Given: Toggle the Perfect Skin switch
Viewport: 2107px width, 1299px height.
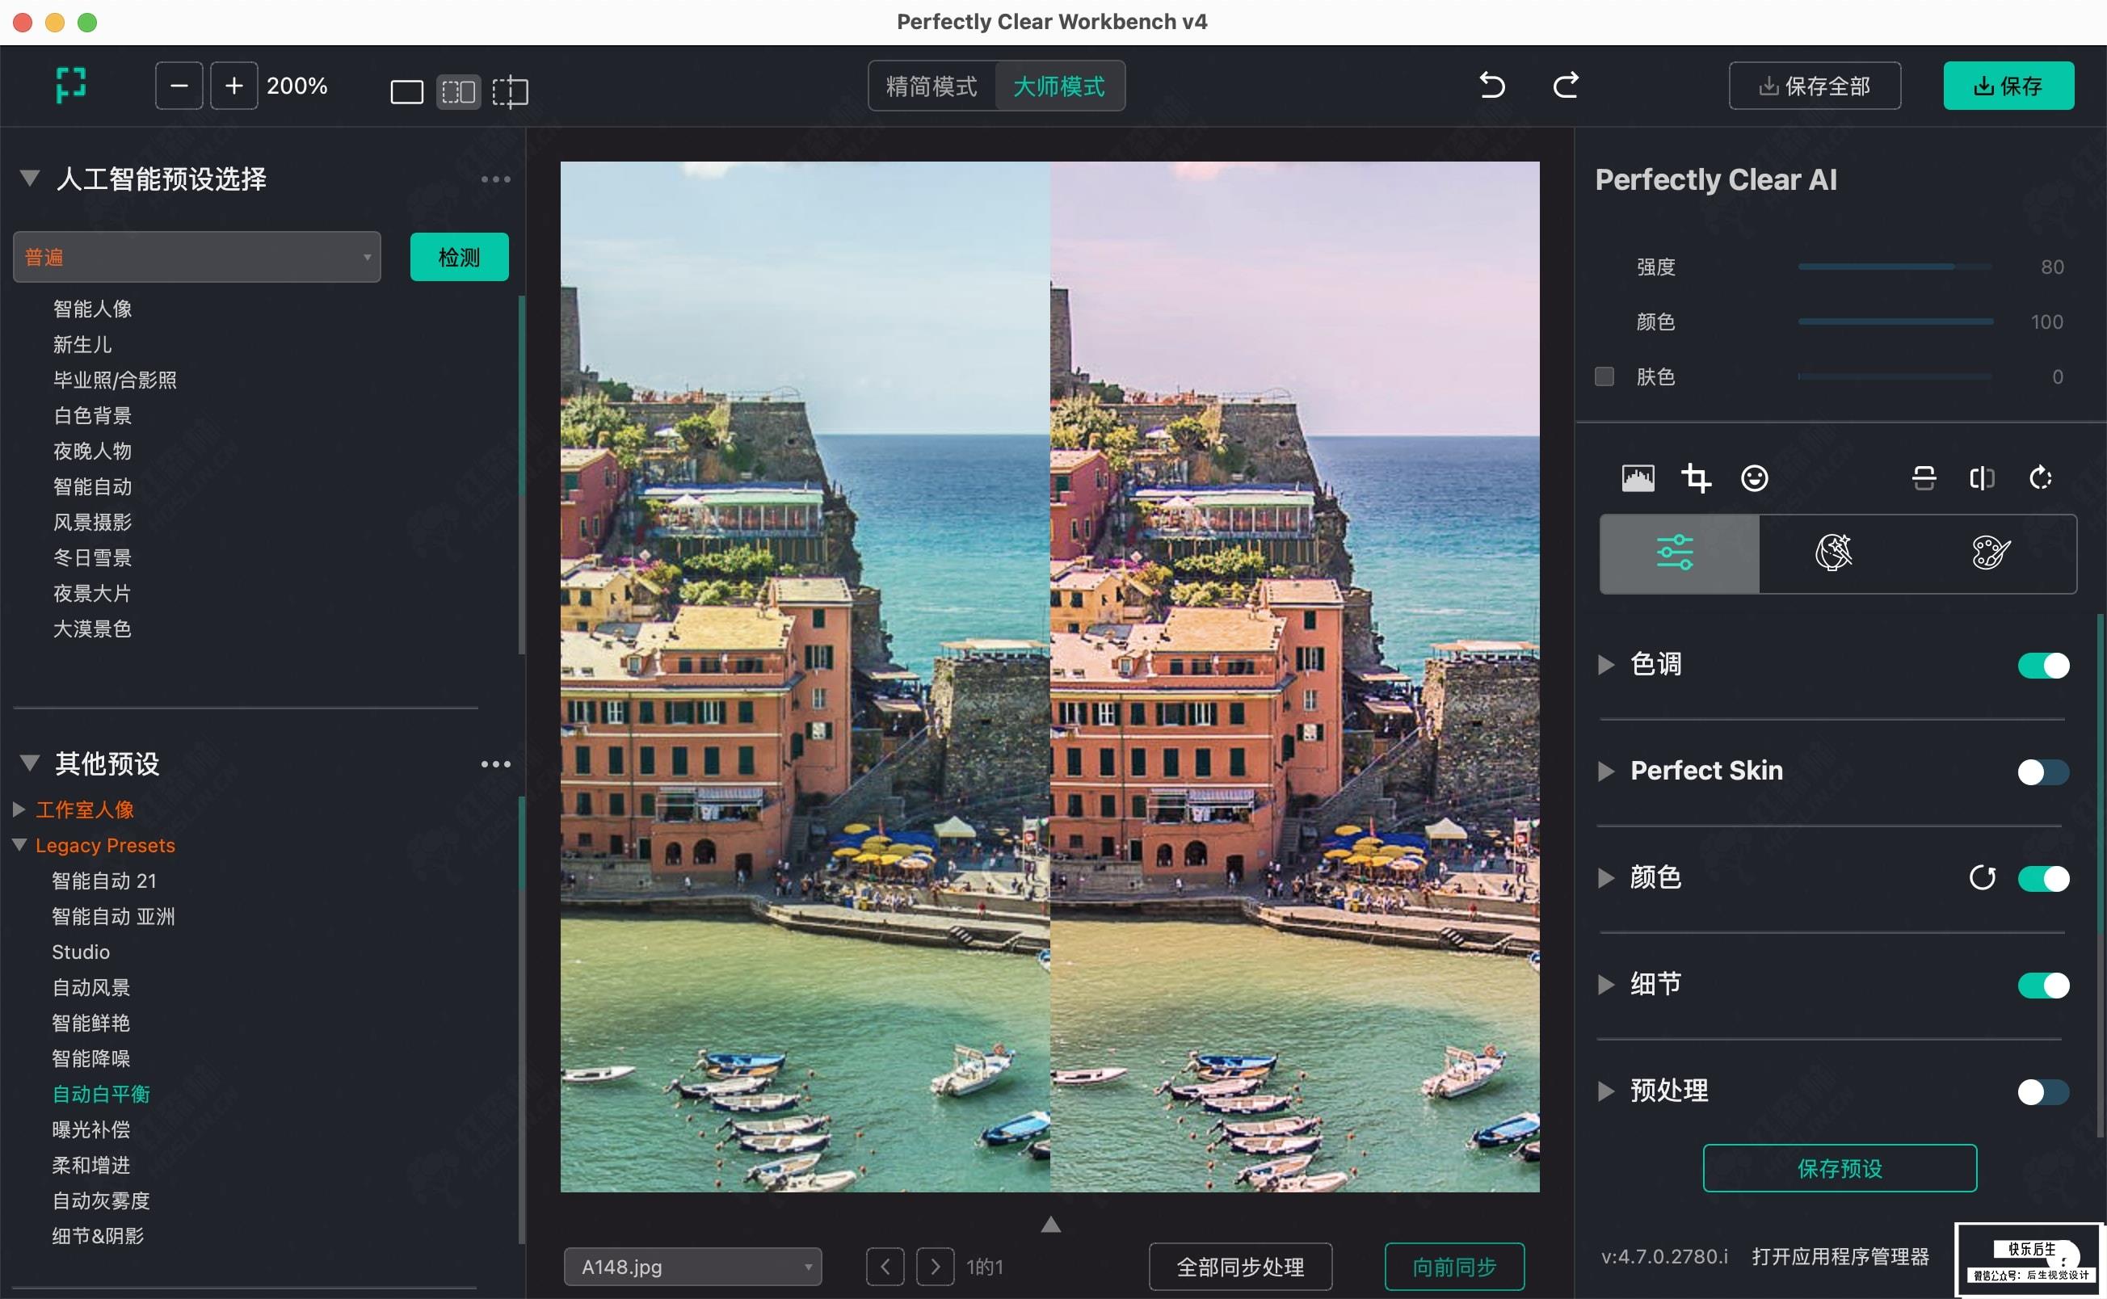Looking at the screenshot, I should 2043,771.
